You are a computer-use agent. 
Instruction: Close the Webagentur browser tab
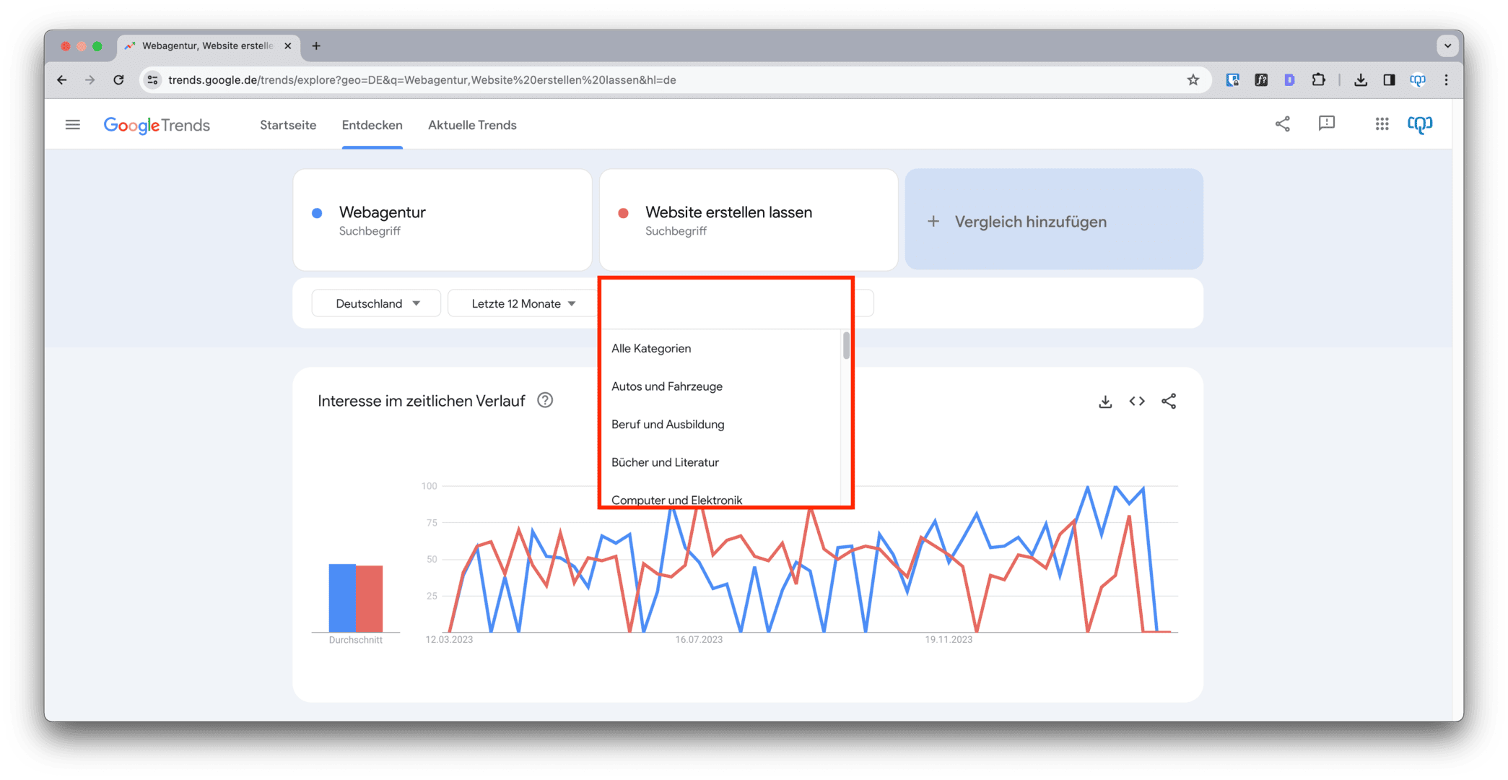288,45
